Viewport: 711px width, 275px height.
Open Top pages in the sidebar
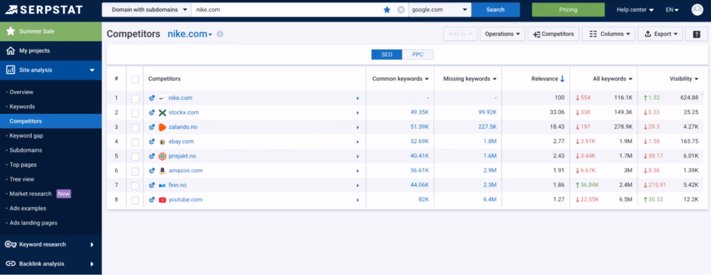(23, 165)
